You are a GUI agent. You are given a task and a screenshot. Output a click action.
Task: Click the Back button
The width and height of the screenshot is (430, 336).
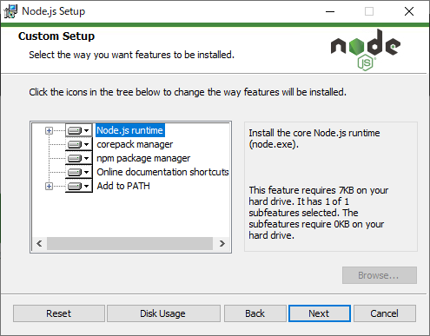point(255,313)
